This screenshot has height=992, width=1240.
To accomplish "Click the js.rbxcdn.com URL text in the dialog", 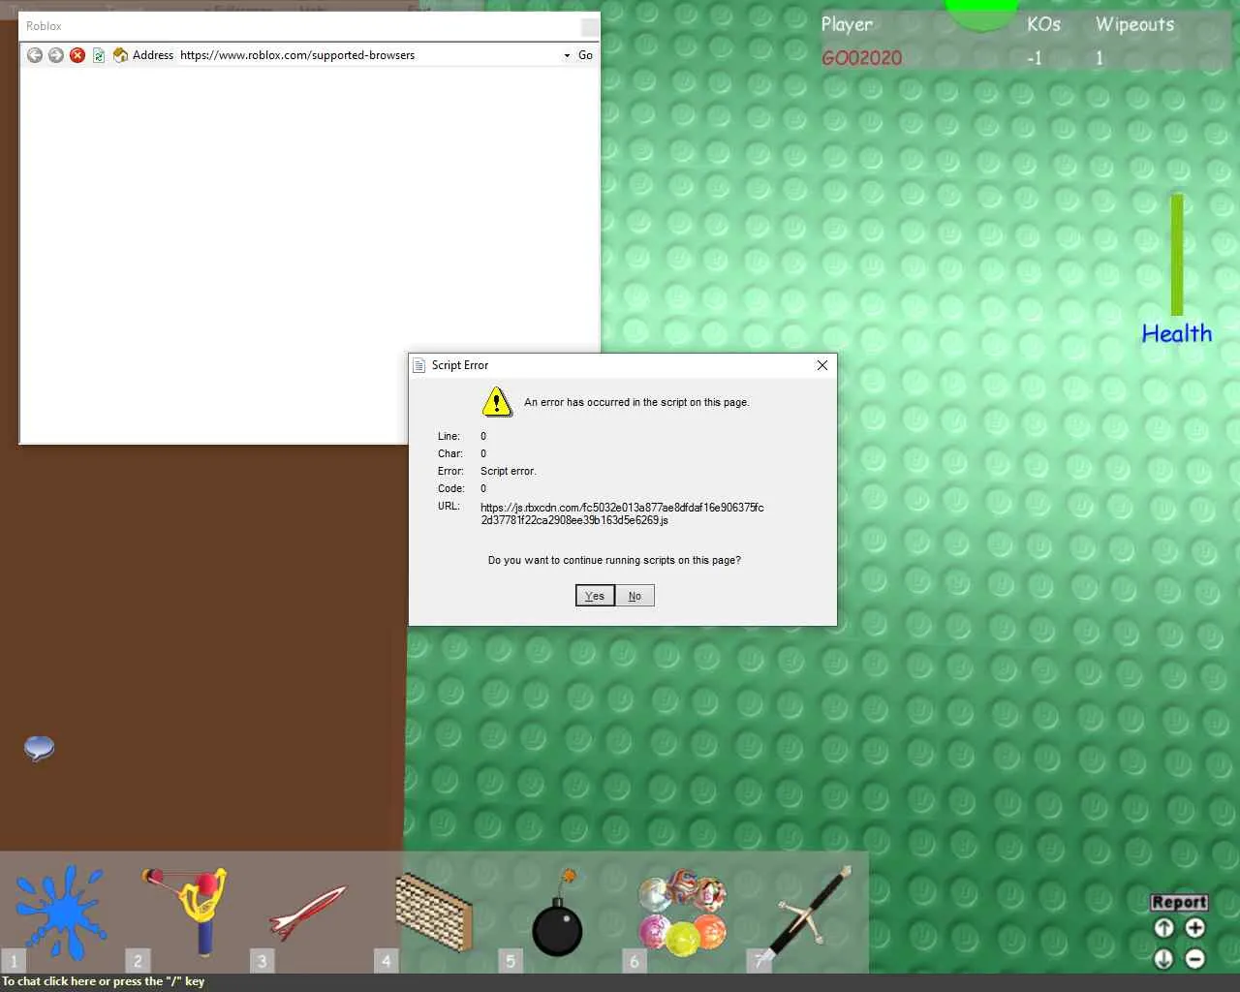I will (622, 513).
